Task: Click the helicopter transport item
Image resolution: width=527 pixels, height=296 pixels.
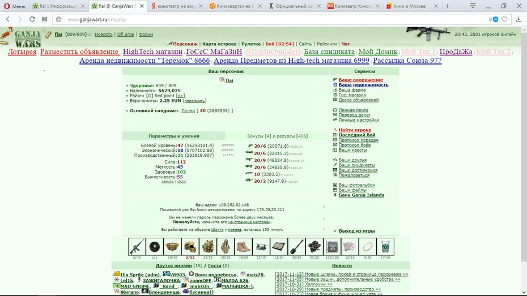Action: click(261, 247)
